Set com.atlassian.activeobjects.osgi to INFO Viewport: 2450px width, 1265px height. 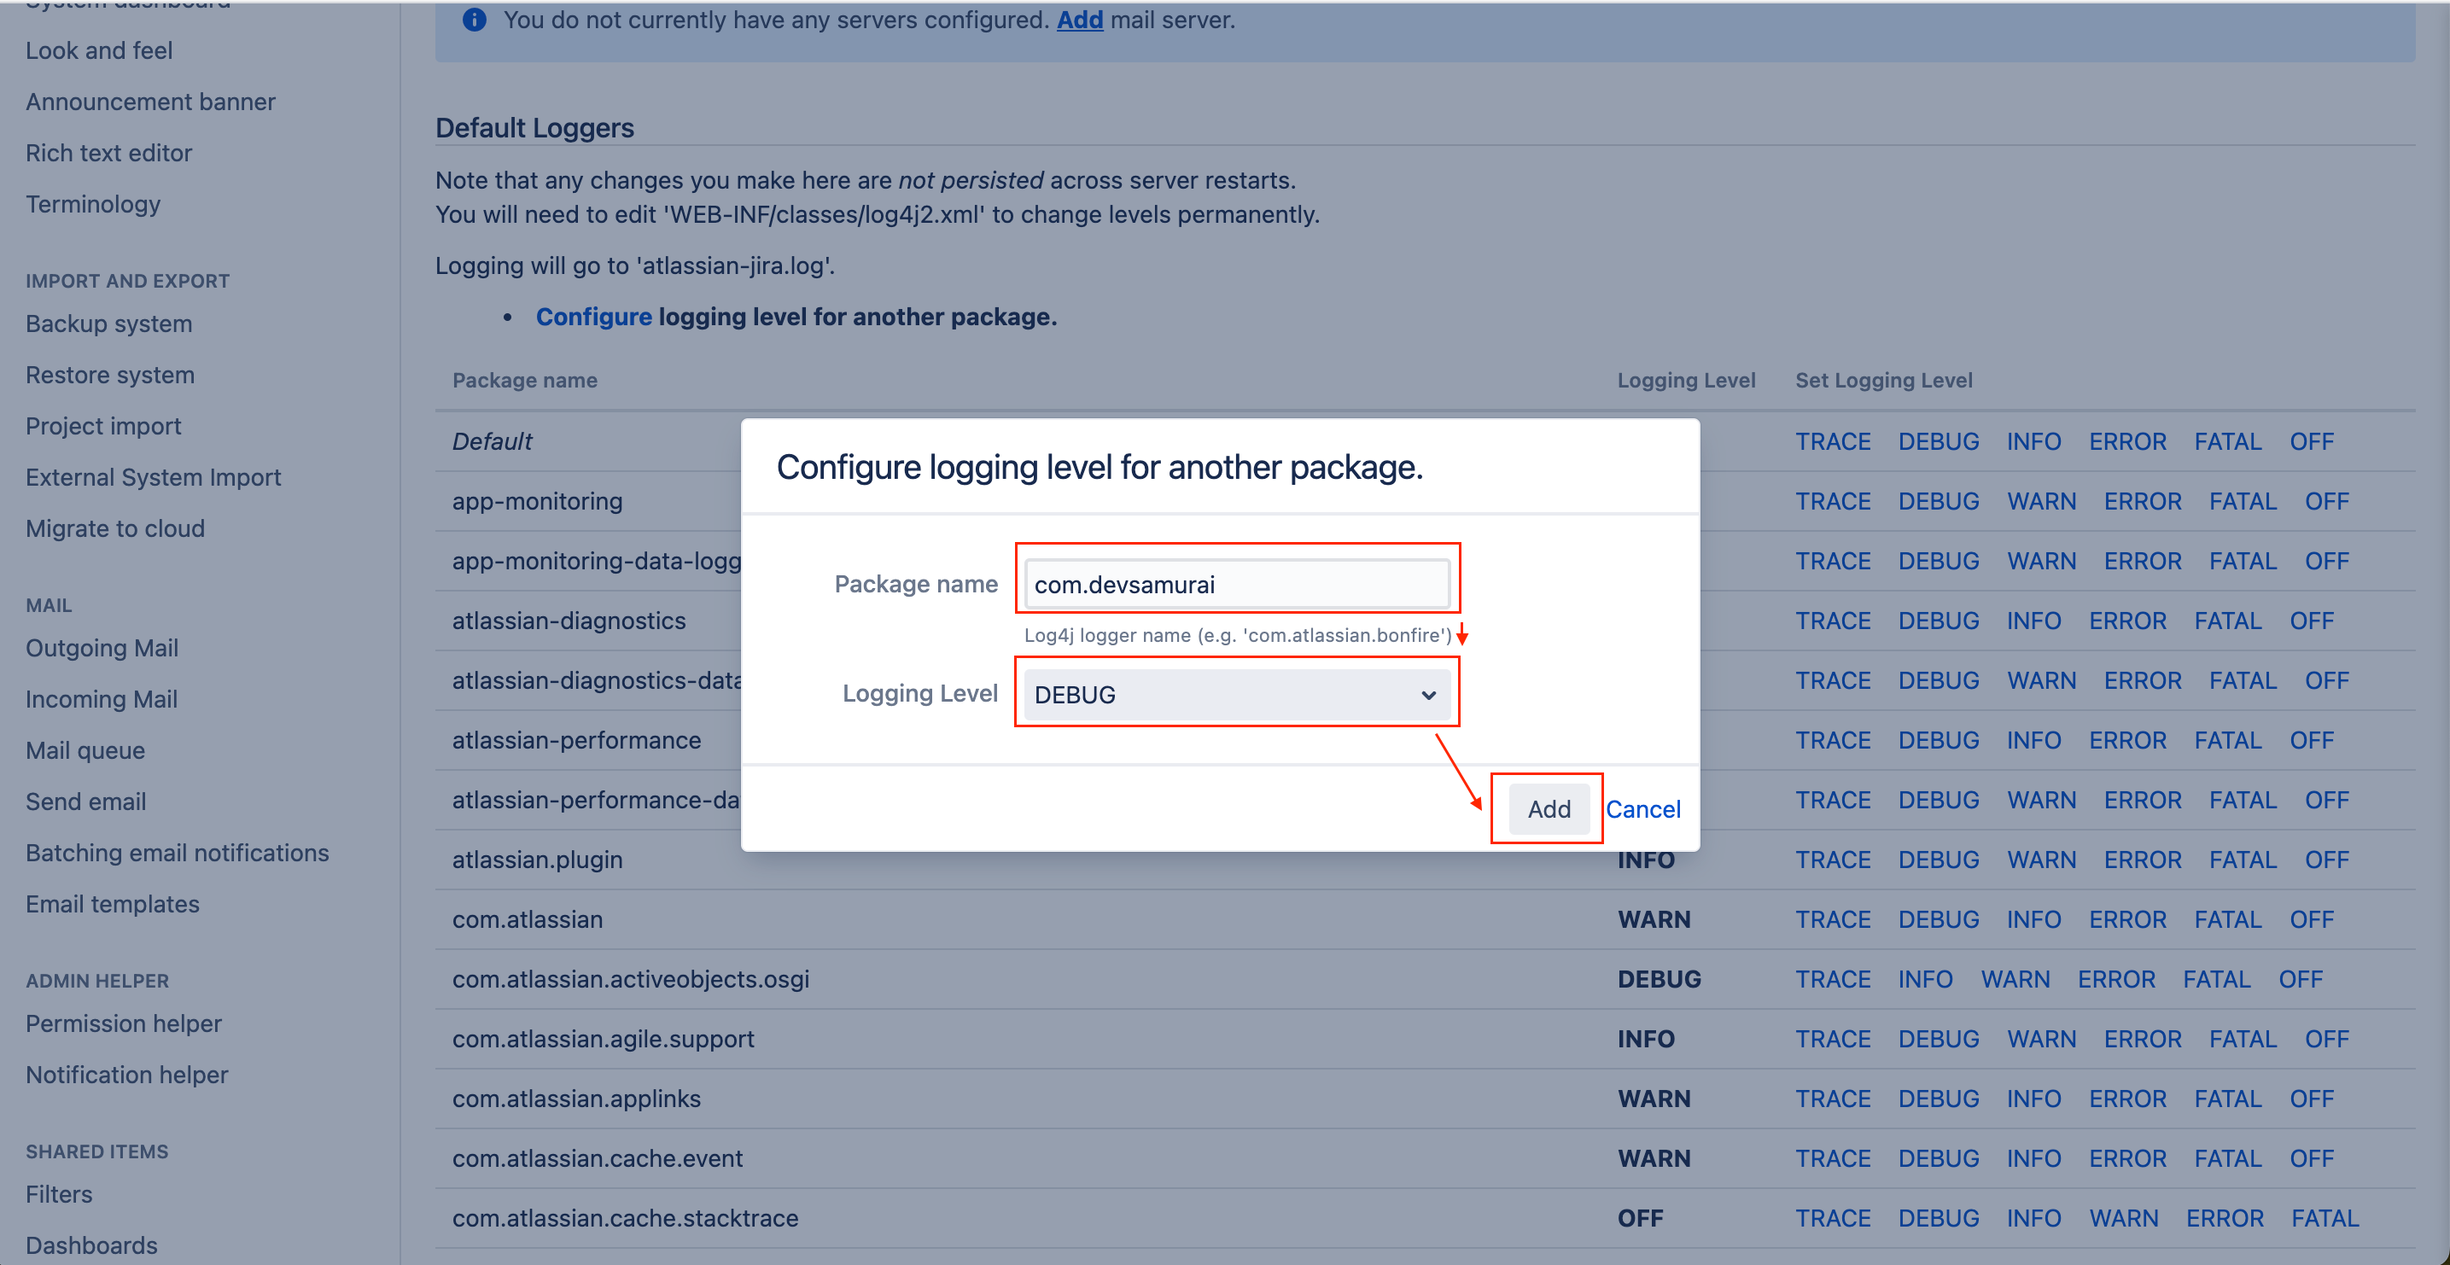pyautogui.click(x=1924, y=979)
